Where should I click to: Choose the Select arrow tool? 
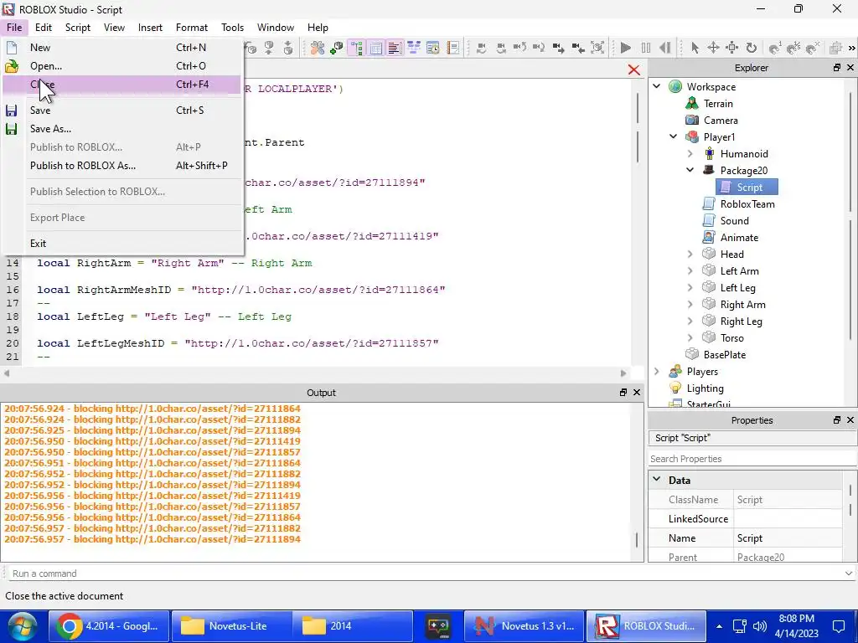pyautogui.click(x=695, y=48)
